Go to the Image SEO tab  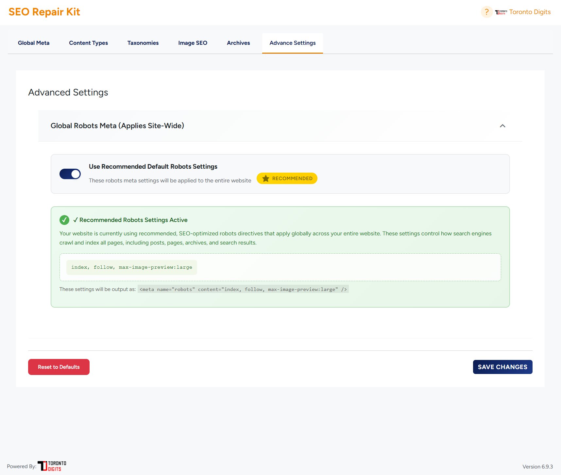coord(193,43)
